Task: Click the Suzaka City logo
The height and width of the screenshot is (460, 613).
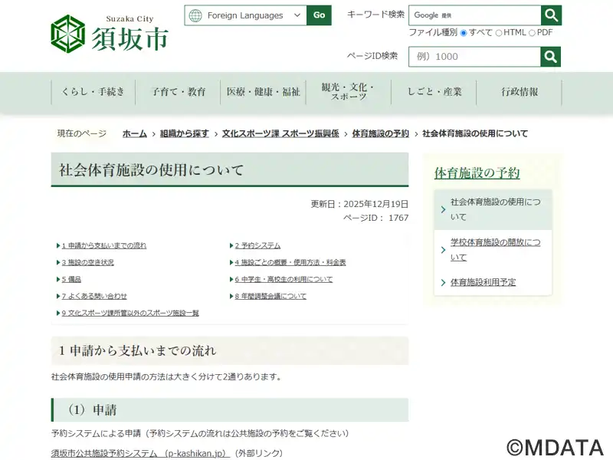Action: 109,34
